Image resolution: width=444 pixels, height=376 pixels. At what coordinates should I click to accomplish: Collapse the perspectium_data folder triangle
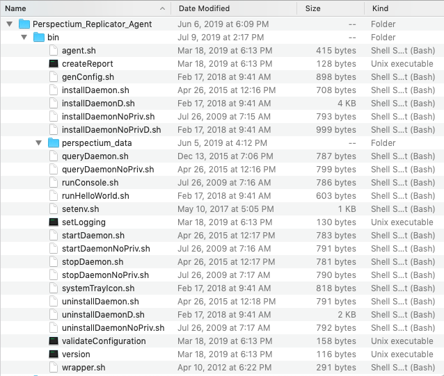point(39,143)
